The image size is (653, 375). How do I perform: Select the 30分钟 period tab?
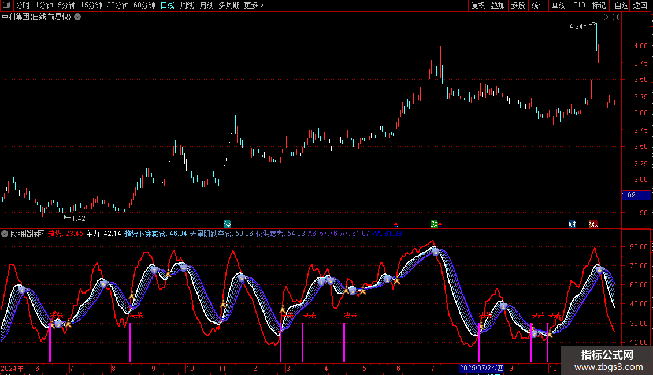coord(118,5)
